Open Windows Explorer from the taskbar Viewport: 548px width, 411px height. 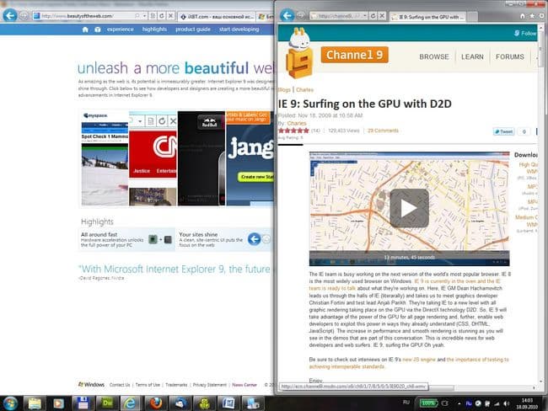pos(35,403)
